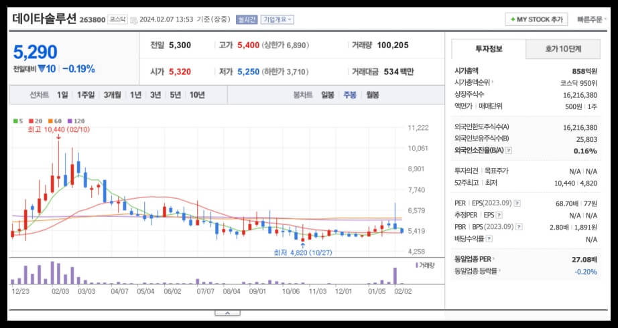
Task: Click 최고 10,440 (02/10) chart marker
Action: coord(59,129)
